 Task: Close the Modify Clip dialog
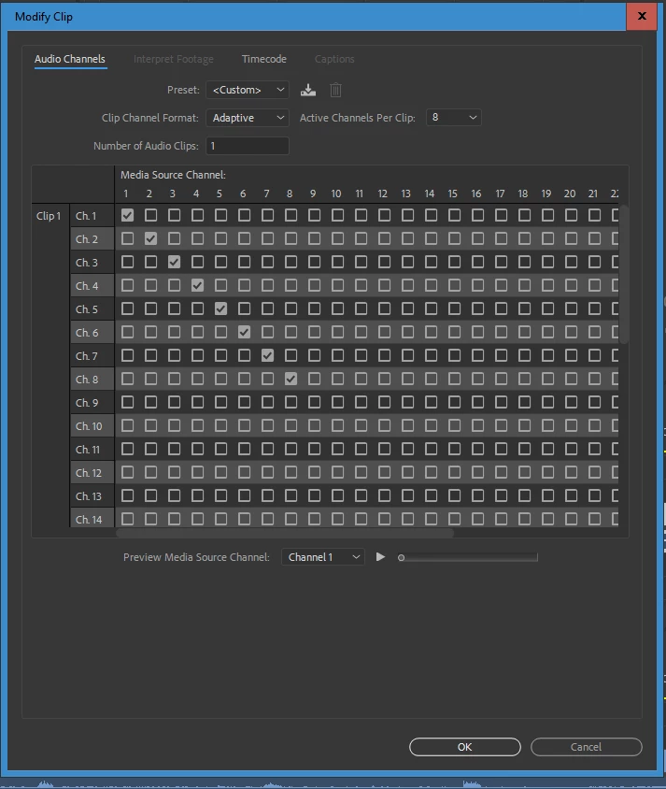coord(642,16)
